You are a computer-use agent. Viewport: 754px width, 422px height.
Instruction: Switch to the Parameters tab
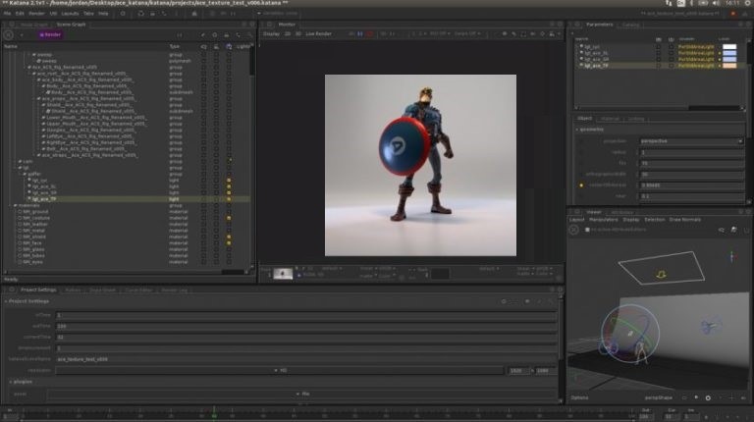tap(599, 25)
